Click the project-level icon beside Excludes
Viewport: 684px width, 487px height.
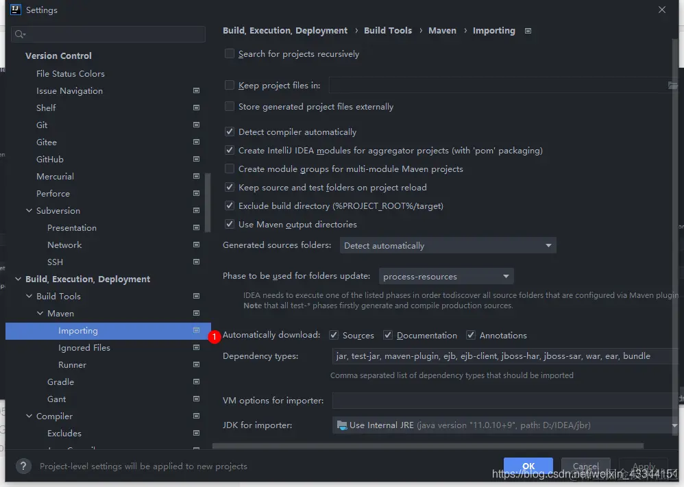196,433
